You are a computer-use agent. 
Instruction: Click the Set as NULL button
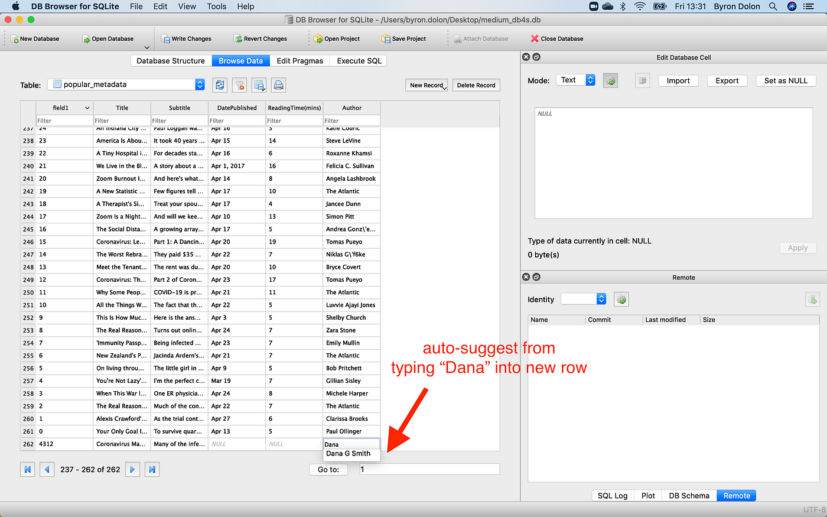click(786, 81)
